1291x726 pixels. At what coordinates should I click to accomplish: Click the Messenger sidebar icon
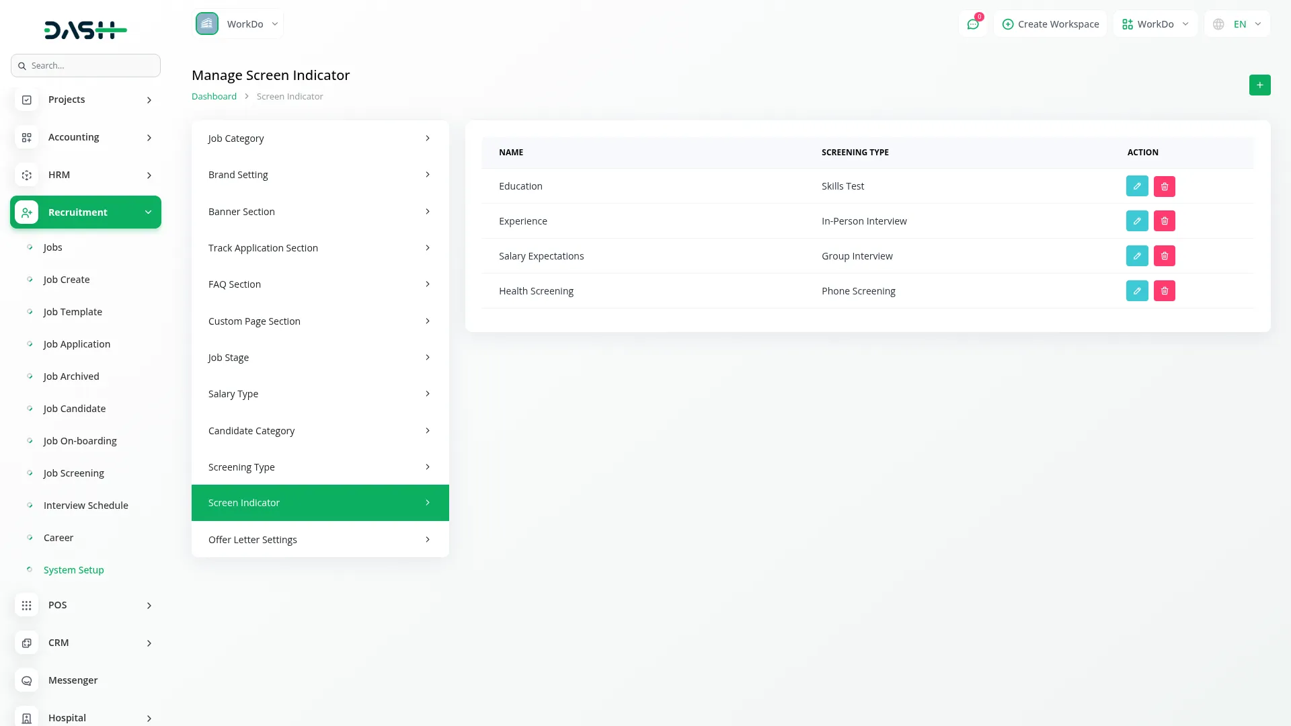(x=27, y=680)
